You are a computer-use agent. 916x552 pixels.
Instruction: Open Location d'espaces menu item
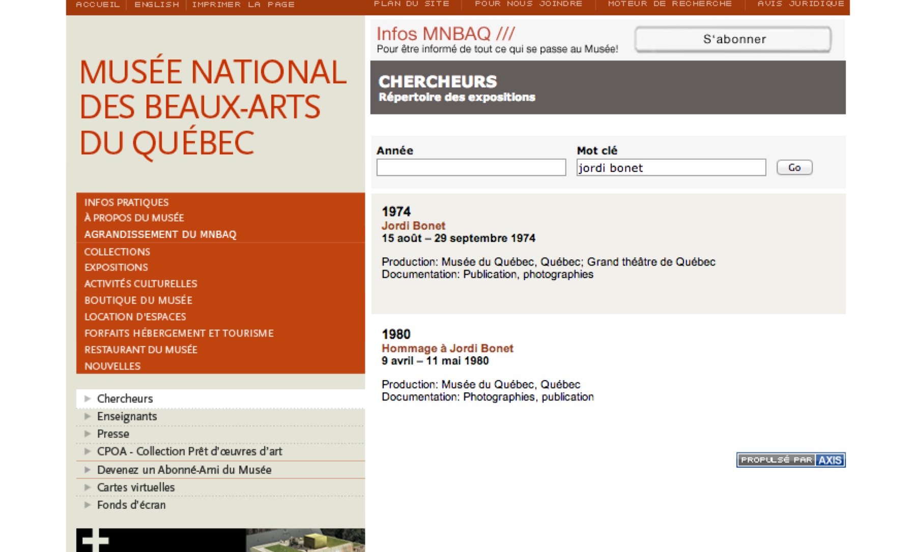tap(135, 317)
